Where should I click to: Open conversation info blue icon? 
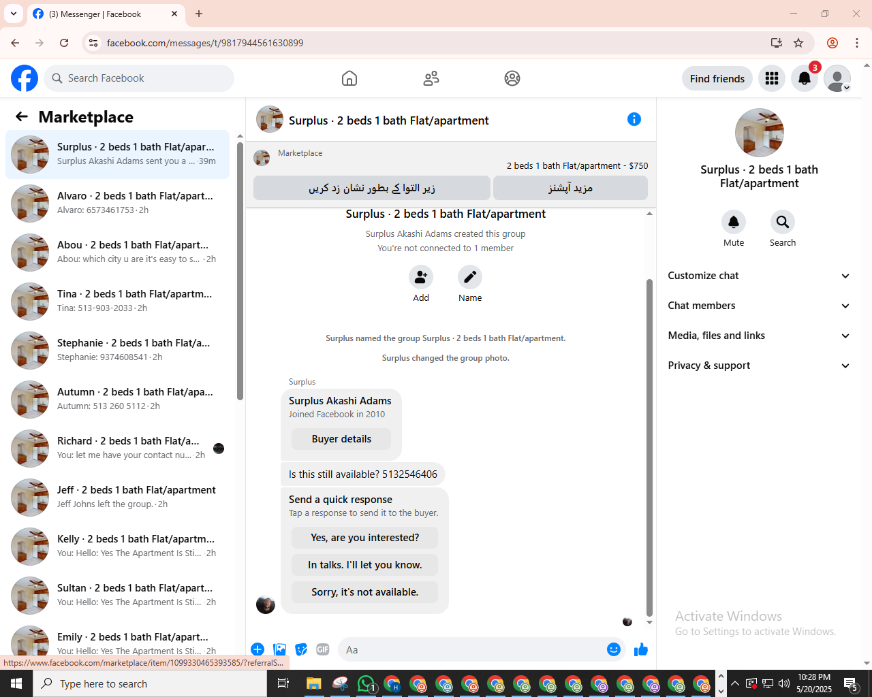tap(634, 119)
